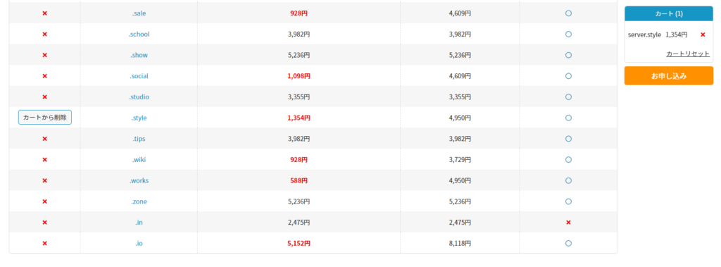Open the .studio domain link
The height and width of the screenshot is (267, 721).
pos(139,97)
